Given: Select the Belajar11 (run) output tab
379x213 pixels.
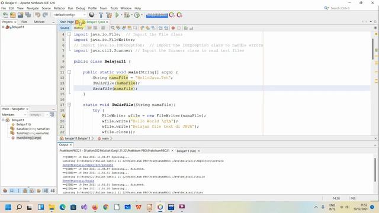Looking at the screenshot, I should pos(187,151).
